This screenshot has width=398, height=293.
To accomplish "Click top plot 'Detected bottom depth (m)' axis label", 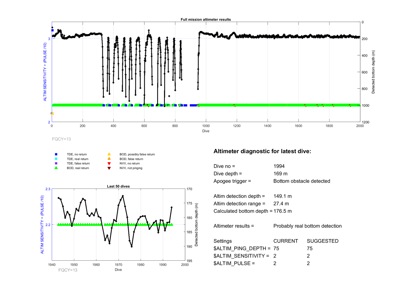I will click(373, 72).
